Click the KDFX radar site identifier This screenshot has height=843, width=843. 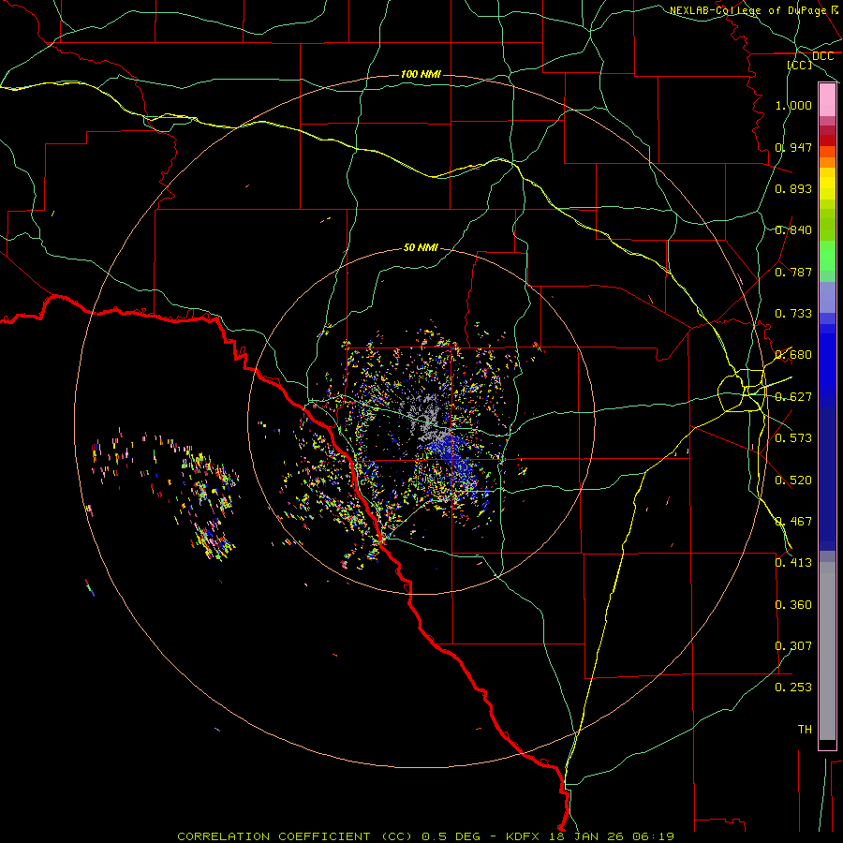pyautogui.click(x=524, y=836)
